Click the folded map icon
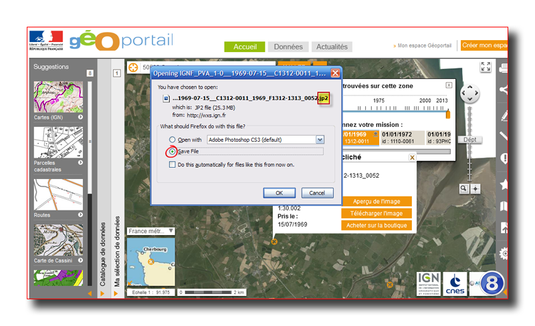The image size is (535, 326). click(504, 206)
